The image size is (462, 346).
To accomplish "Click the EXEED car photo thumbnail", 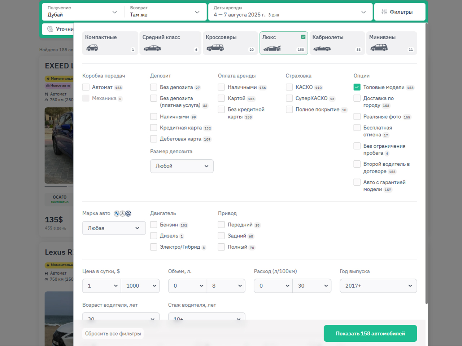I will click(59, 146).
